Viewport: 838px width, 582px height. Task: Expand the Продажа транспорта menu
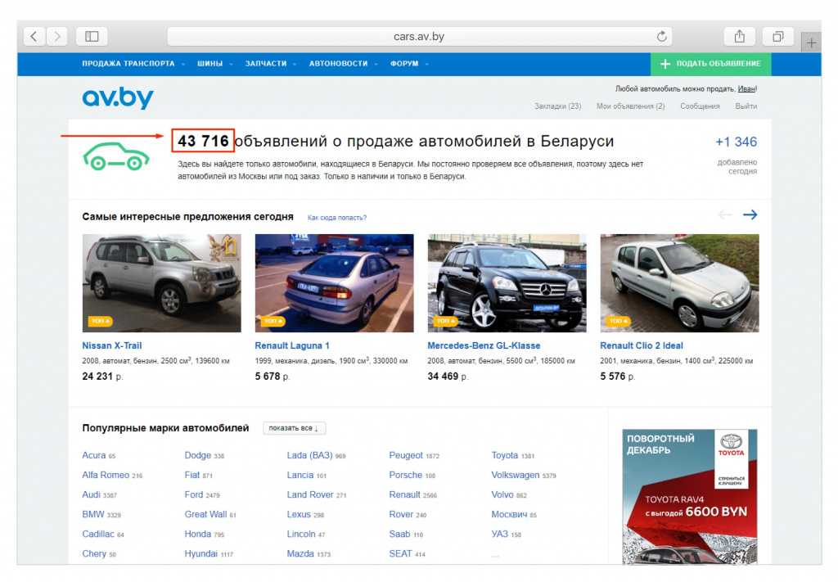pos(133,64)
